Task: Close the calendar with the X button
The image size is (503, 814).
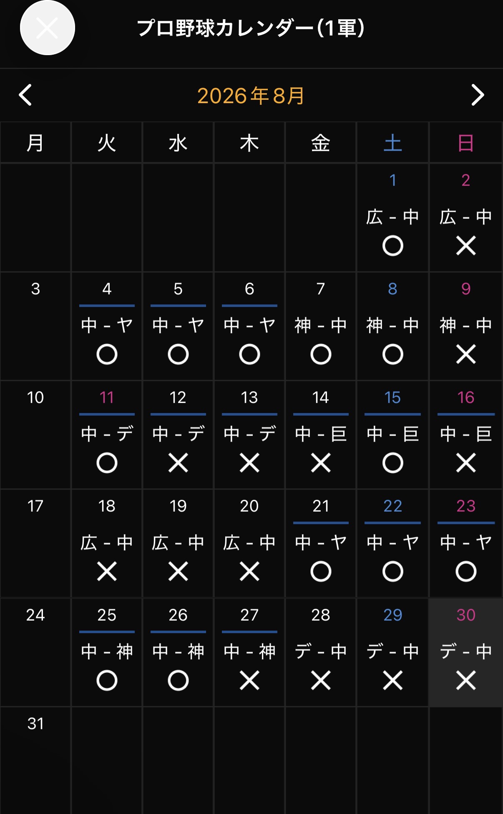Action: [48, 28]
